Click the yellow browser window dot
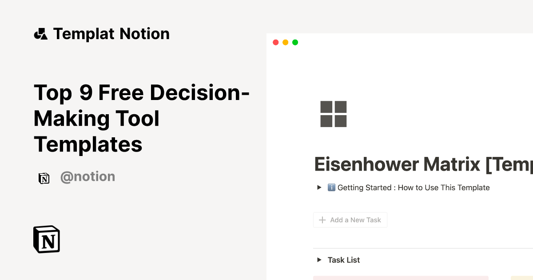This screenshot has width=533, height=280. point(285,42)
